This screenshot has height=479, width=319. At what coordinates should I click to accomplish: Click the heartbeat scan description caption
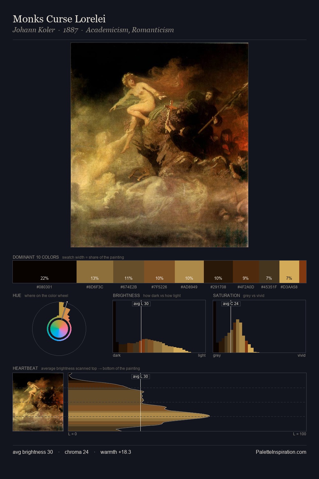(x=91, y=368)
